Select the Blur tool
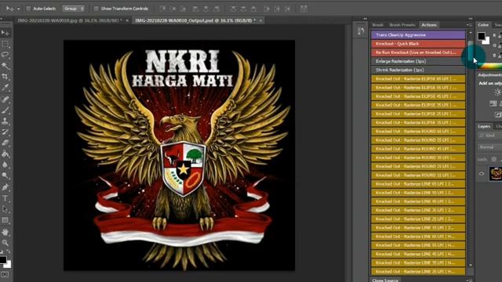Image resolution: width=502 pixels, height=282 pixels. [x=5, y=165]
